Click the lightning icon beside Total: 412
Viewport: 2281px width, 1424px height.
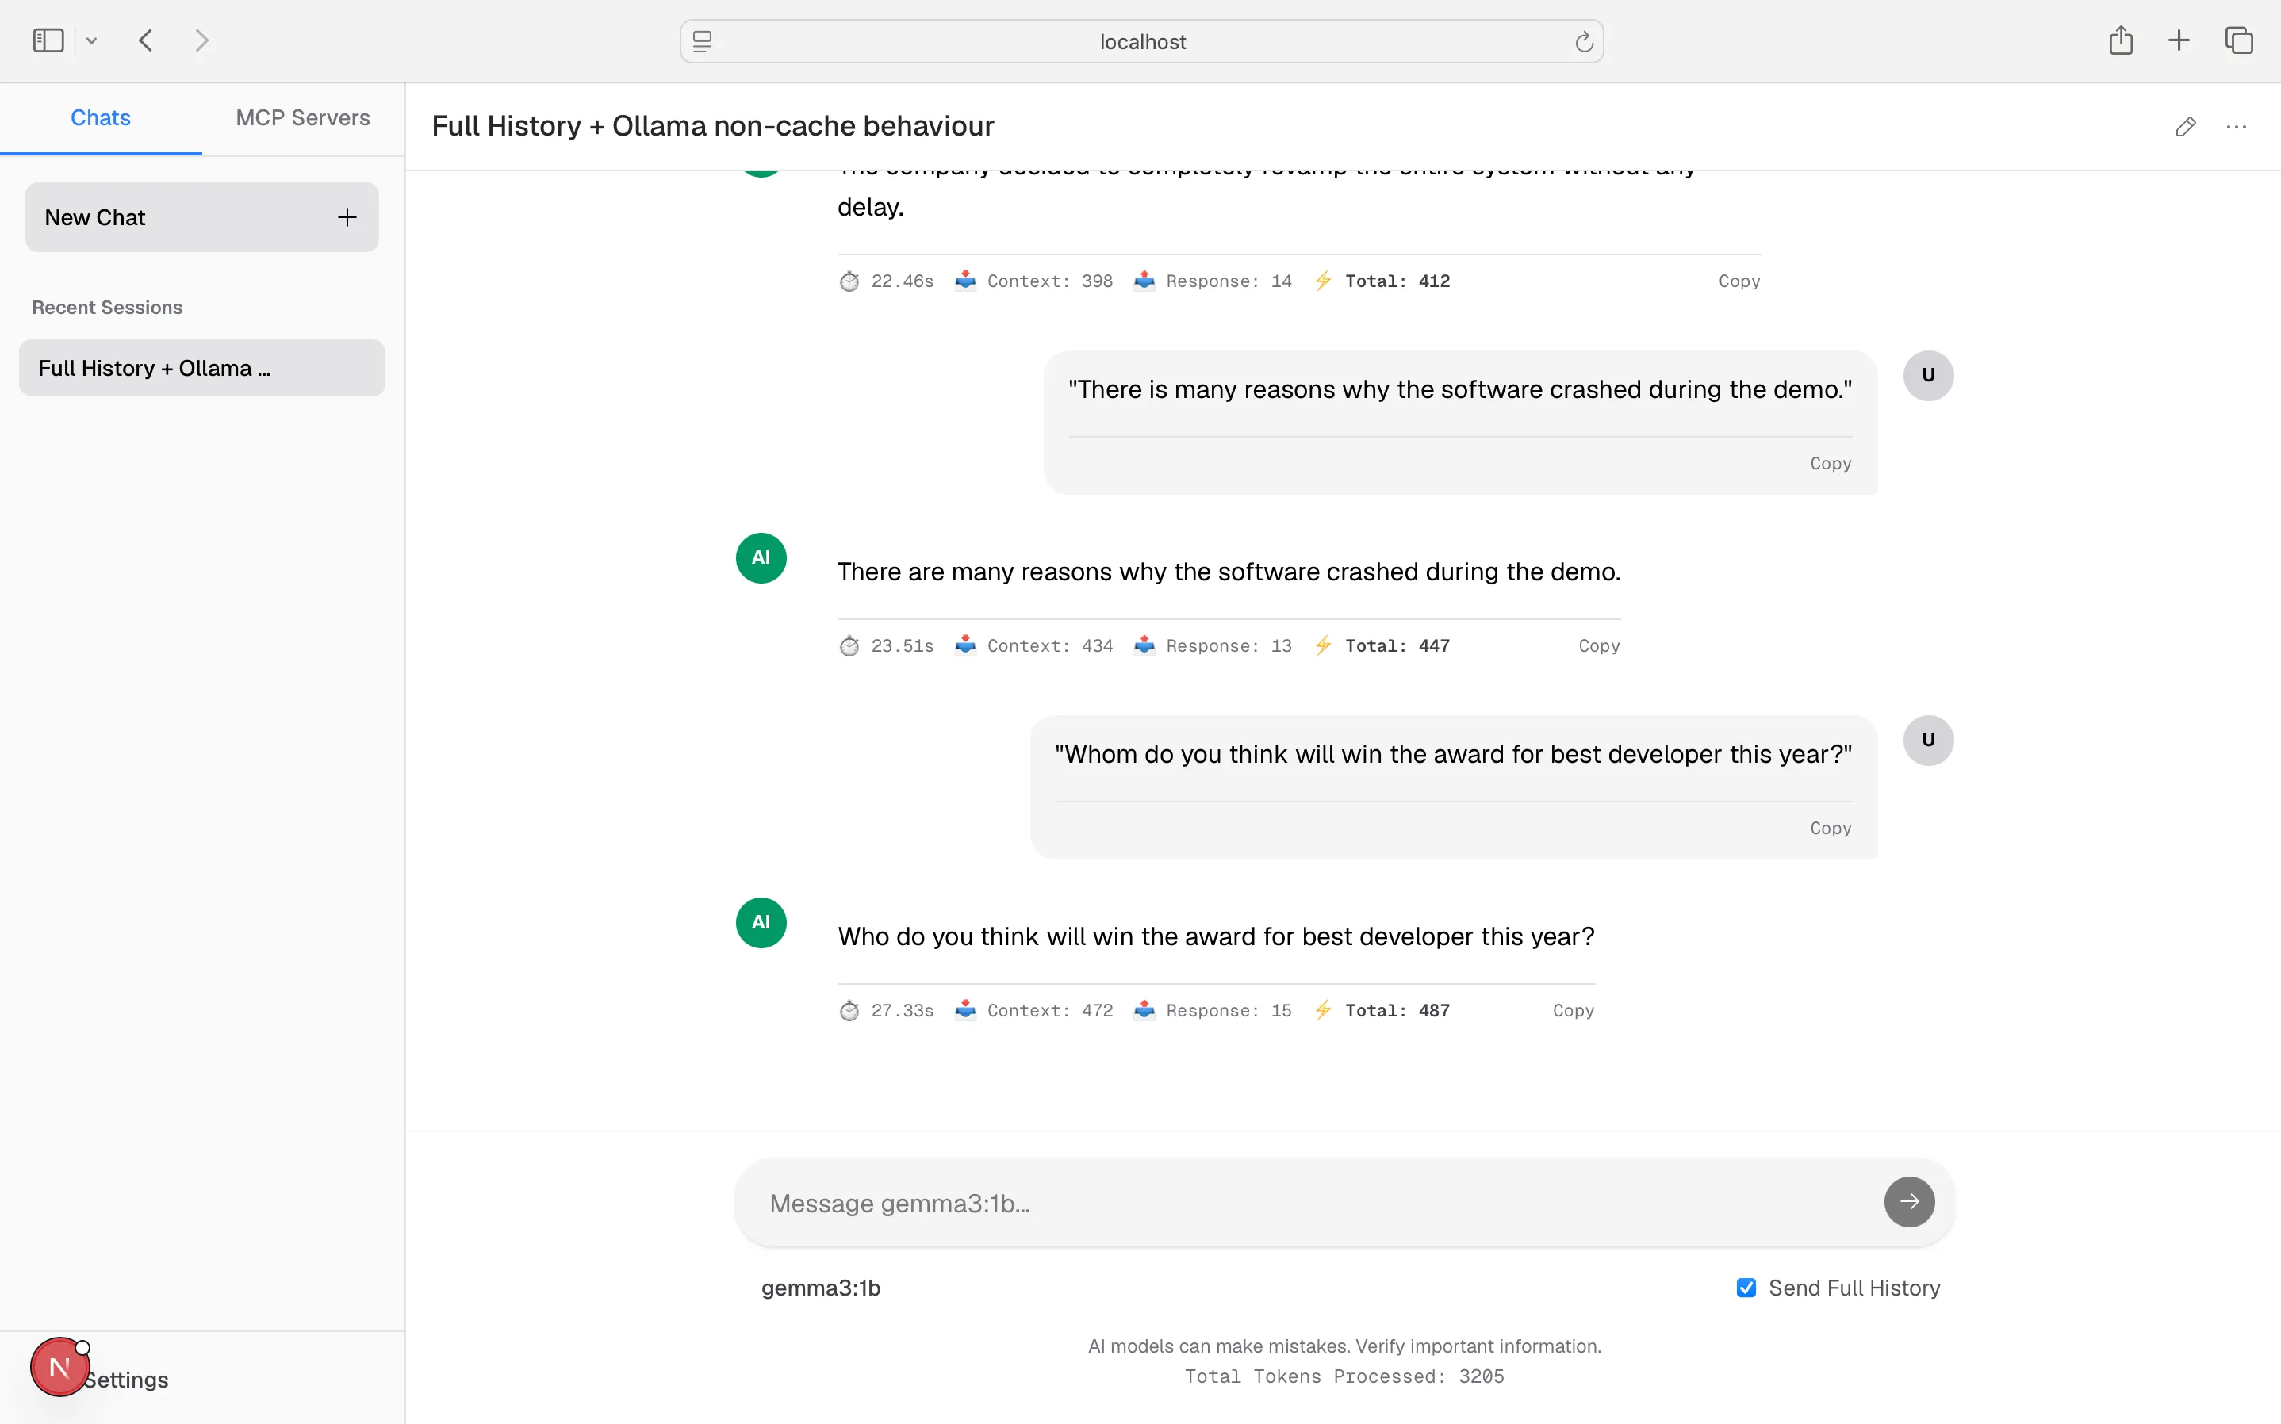click(x=1323, y=281)
